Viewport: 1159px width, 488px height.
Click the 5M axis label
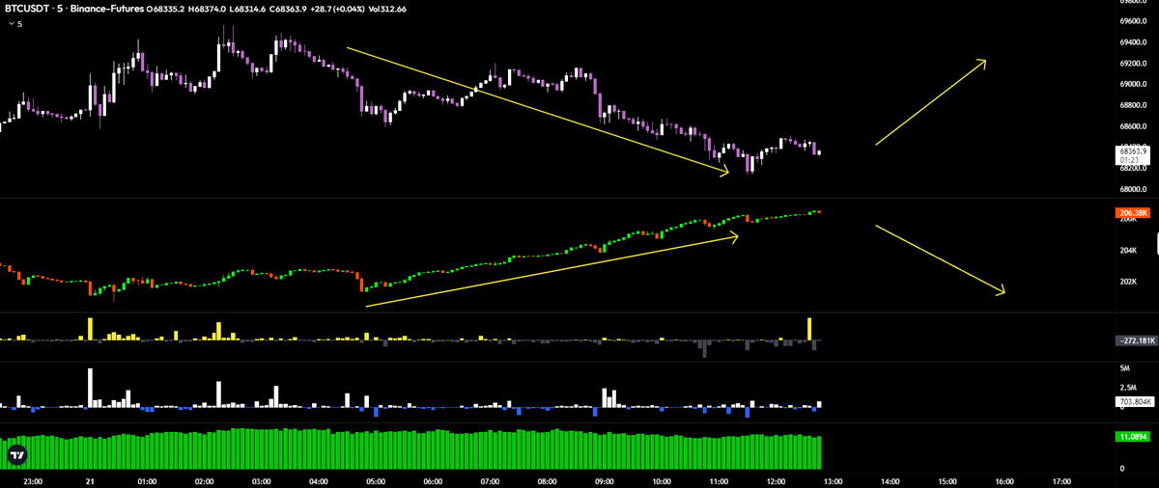1124,368
